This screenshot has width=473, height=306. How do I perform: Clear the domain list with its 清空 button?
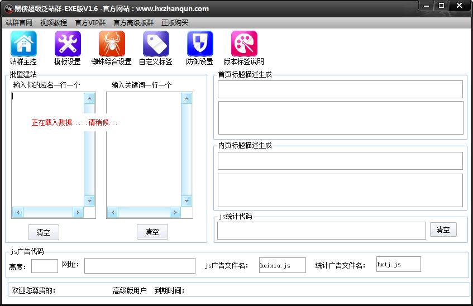(44, 232)
